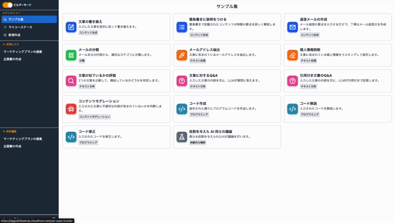Image resolution: width=395 pixels, height=223 pixels.
Task: Collapse the お気に入り section
Action: [x=11, y=44]
